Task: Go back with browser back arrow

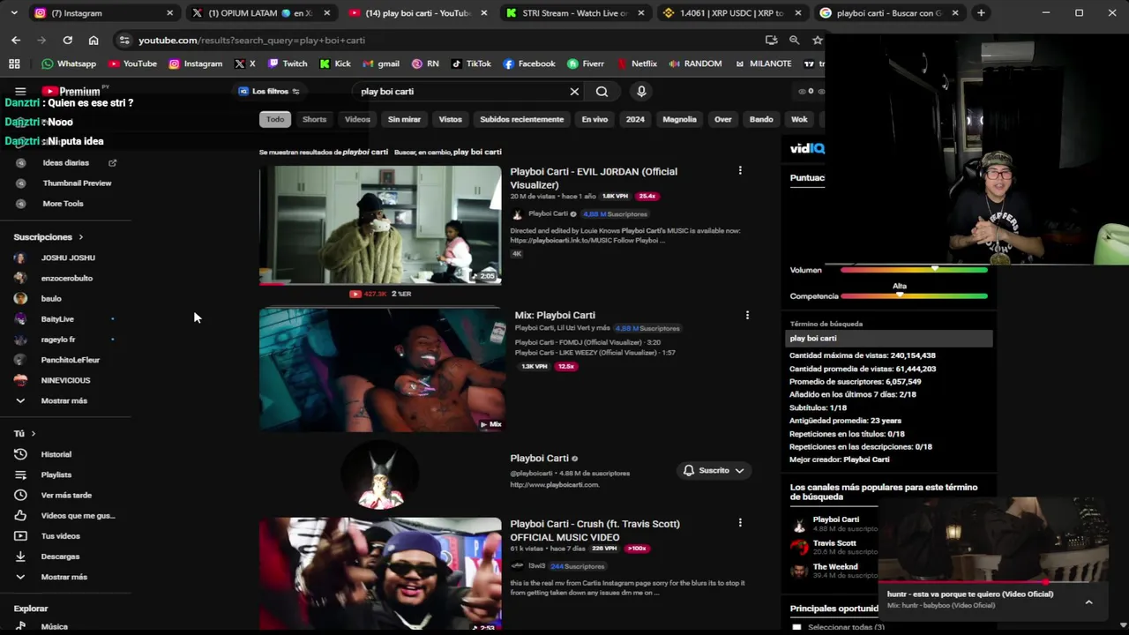Action: point(16,40)
